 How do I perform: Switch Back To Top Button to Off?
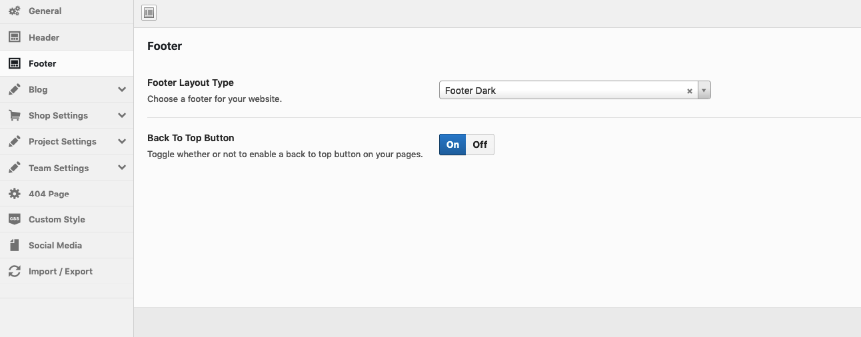pos(480,145)
